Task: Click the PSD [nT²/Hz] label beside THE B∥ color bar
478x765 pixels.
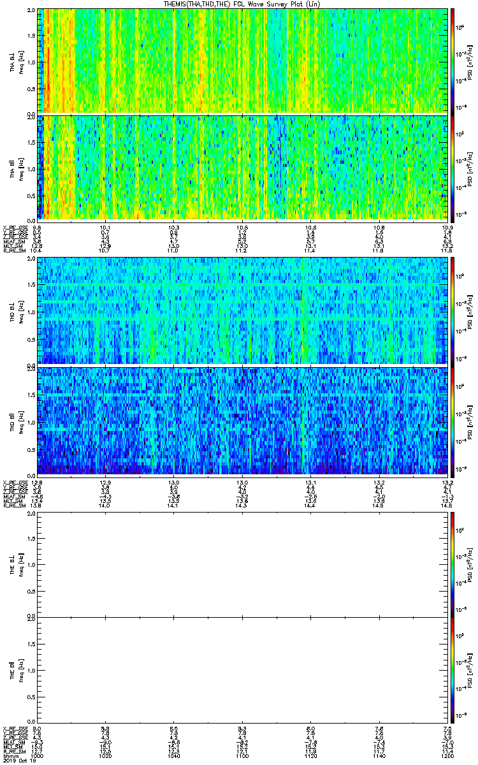Action: (x=470, y=671)
